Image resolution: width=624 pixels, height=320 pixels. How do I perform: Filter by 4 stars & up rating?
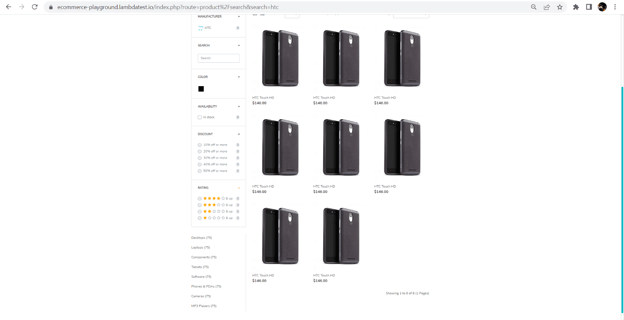[x=200, y=198]
